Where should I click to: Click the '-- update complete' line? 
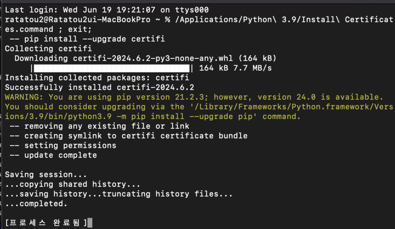[x=53, y=155]
